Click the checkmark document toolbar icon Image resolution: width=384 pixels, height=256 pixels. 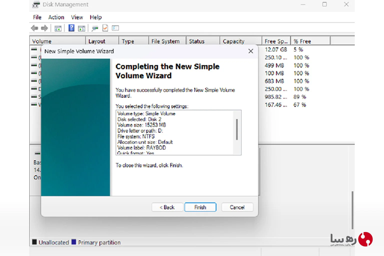pyautogui.click(x=105, y=28)
